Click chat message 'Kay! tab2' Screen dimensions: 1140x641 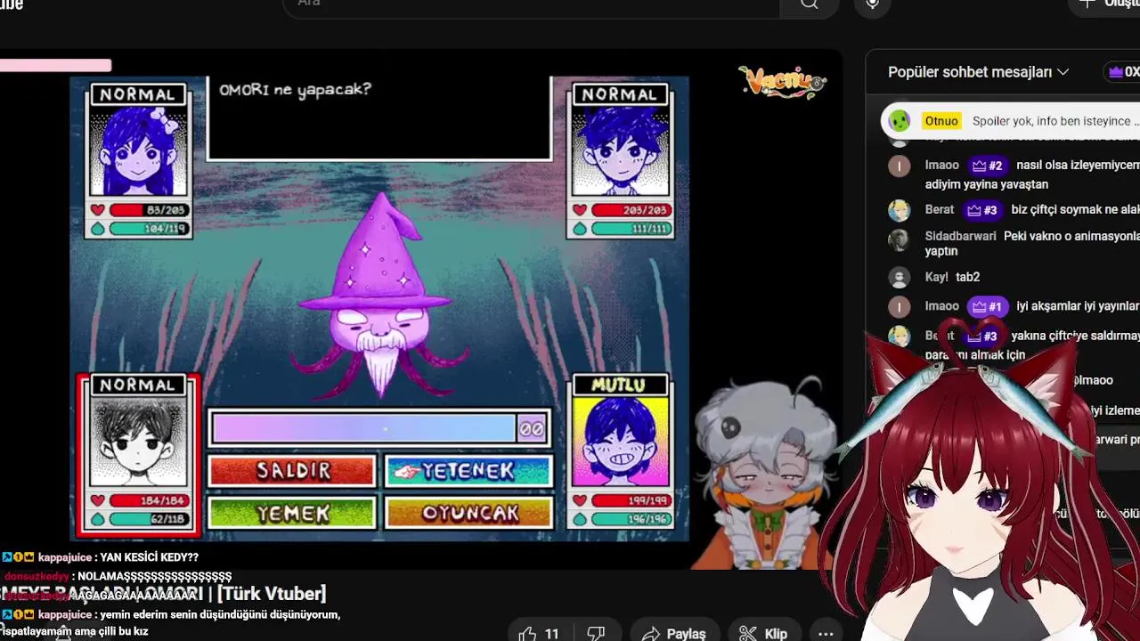[952, 277]
